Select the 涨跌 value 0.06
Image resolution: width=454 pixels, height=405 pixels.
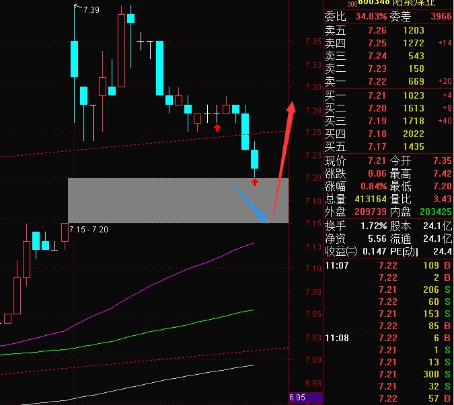click(x=377, y=173)
